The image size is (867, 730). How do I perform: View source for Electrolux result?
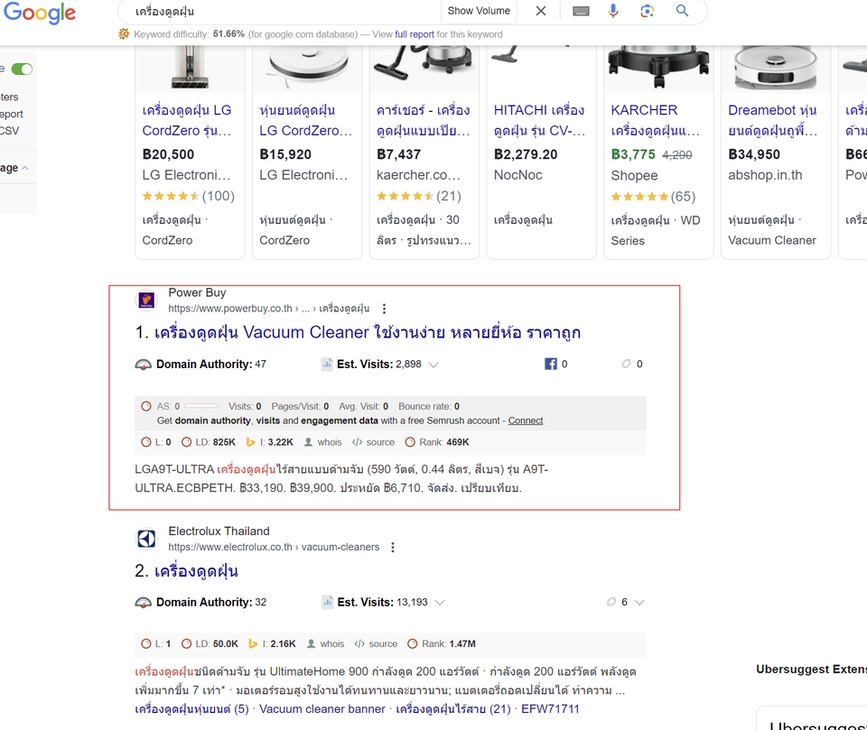[376, 643]
